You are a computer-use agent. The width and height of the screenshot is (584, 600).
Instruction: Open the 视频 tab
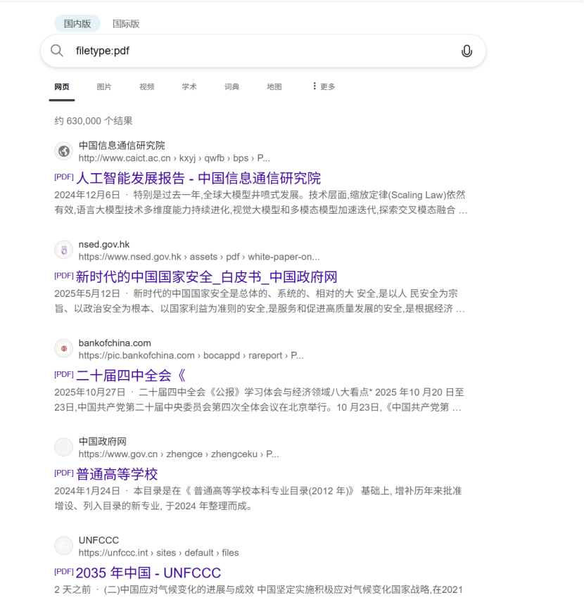pyautogui.click(x=146, y=86)
